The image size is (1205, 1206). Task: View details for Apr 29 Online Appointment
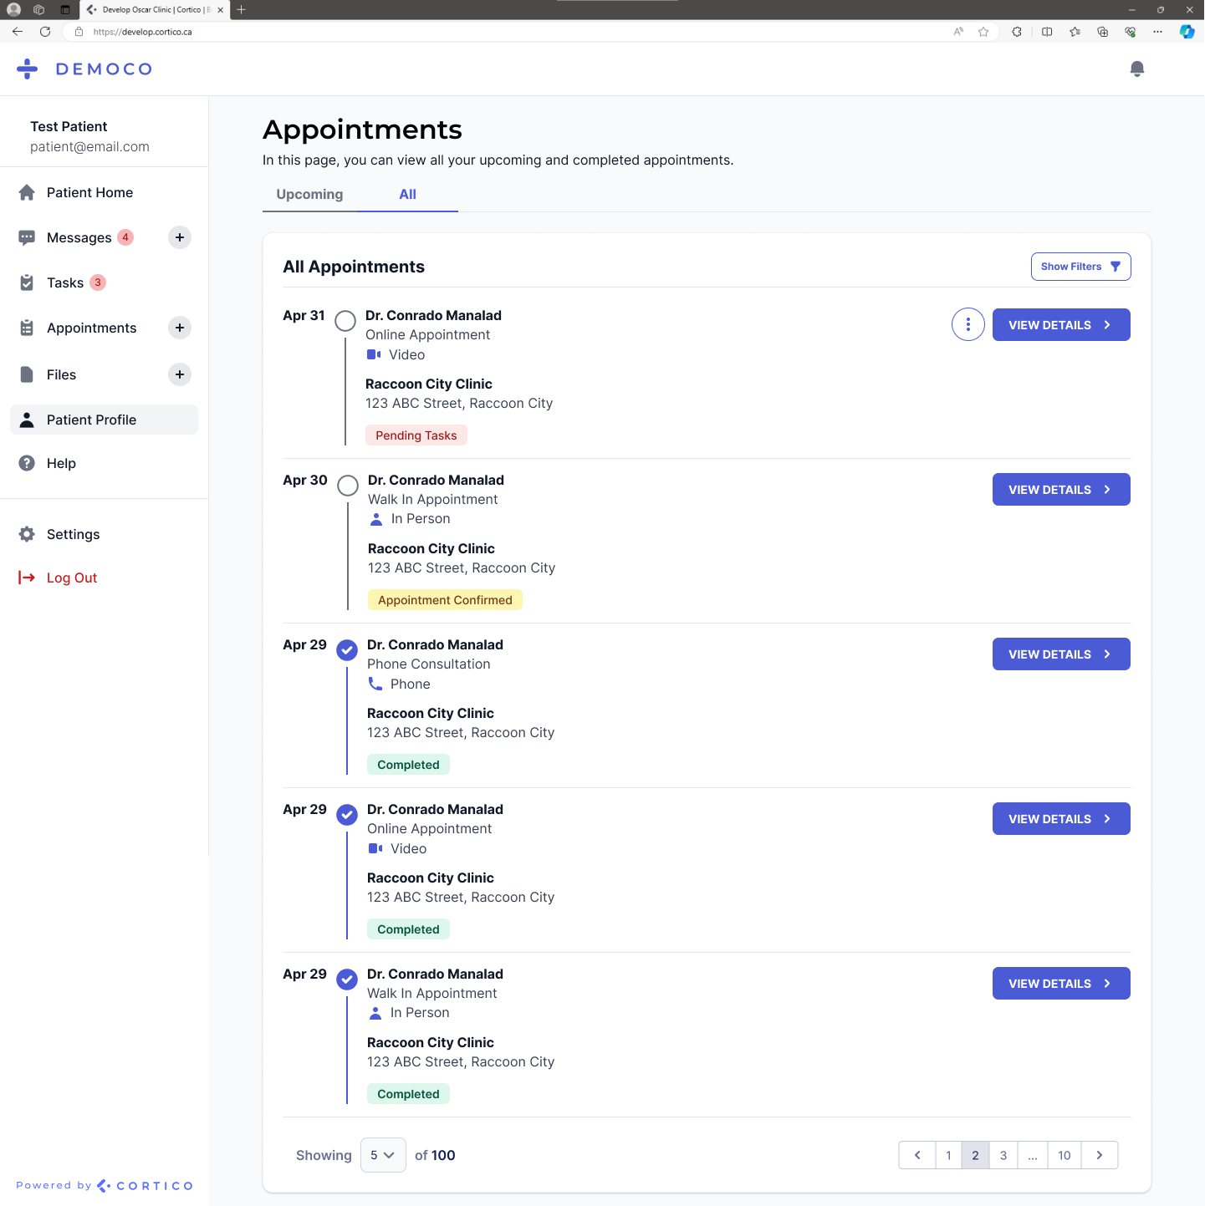tap(1061, 819)
